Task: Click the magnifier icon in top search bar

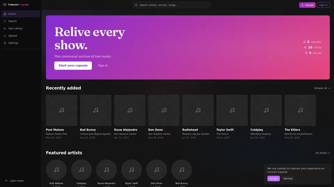Action: pyautogui.click(x=136, y=5)
